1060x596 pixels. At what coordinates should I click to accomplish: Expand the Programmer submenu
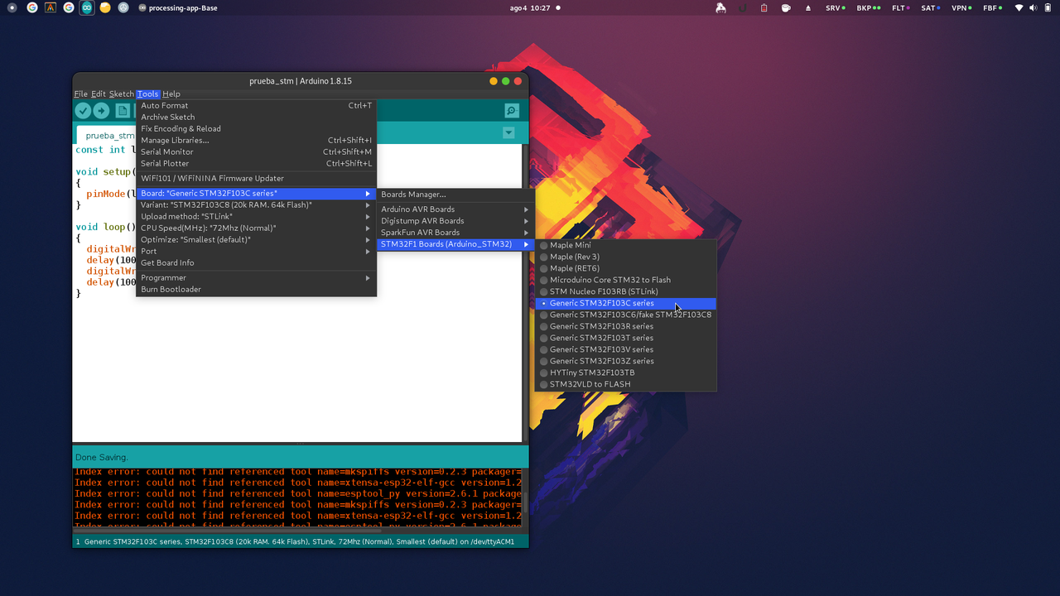click(x=256, y=278)
